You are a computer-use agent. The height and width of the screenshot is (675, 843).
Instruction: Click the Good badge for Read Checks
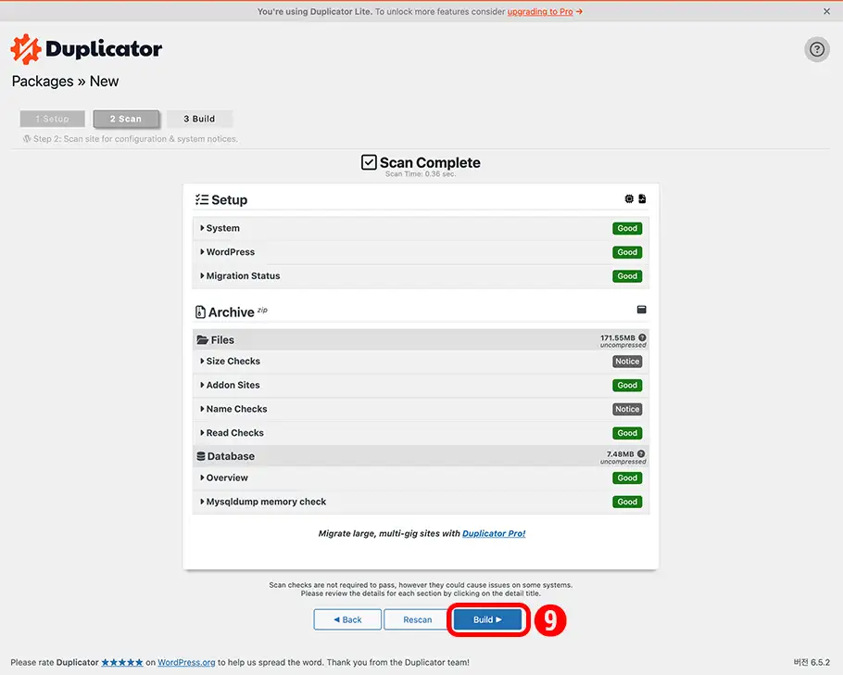(x=627, y=433)
